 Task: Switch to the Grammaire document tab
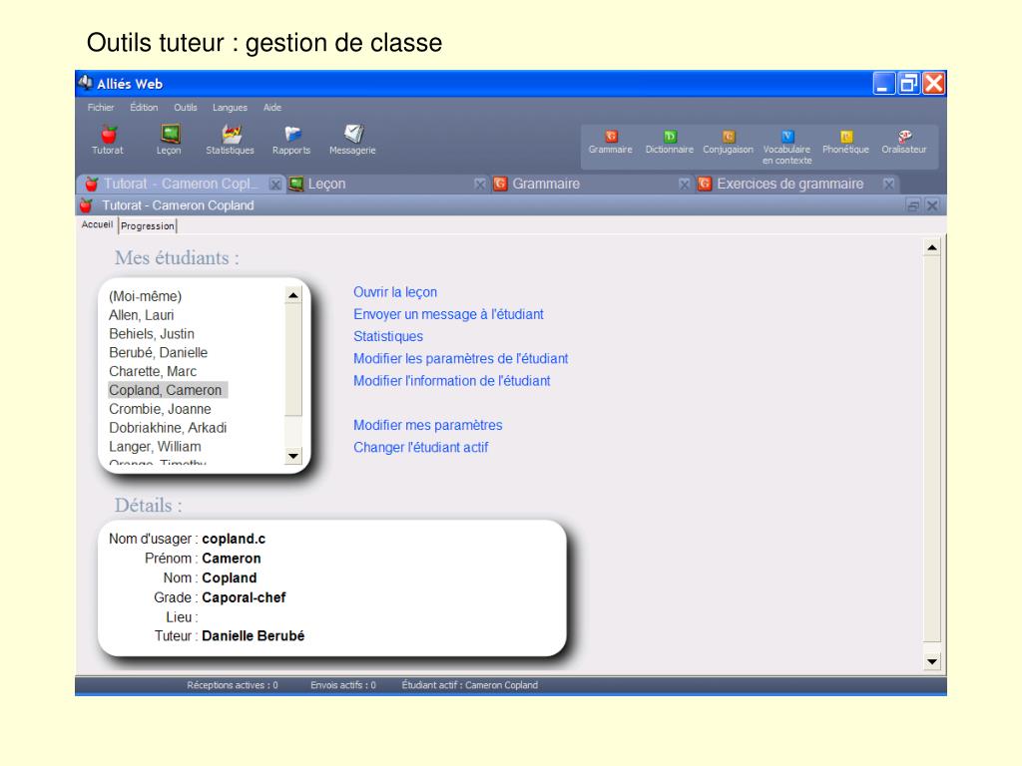[592, 185]
